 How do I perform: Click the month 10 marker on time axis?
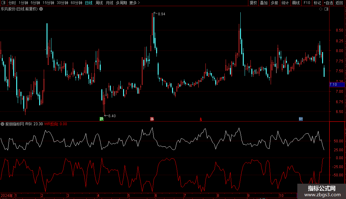point(281,195)
